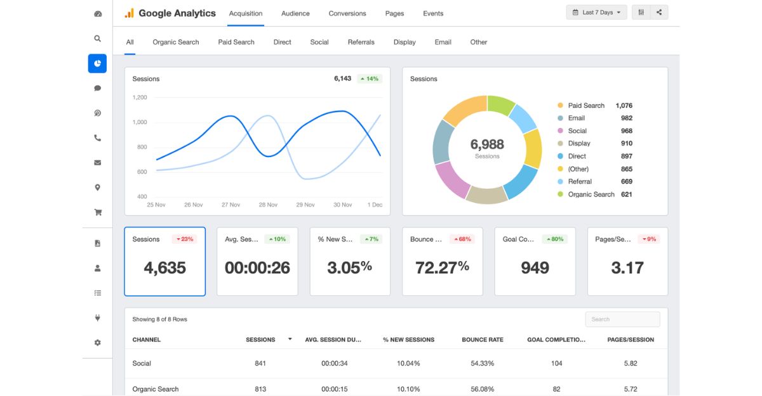This screenshot has height=396, width=762.
Task: Open the map pin location sidebar icon
Action: pyautogui.click(x=97, y=188)
